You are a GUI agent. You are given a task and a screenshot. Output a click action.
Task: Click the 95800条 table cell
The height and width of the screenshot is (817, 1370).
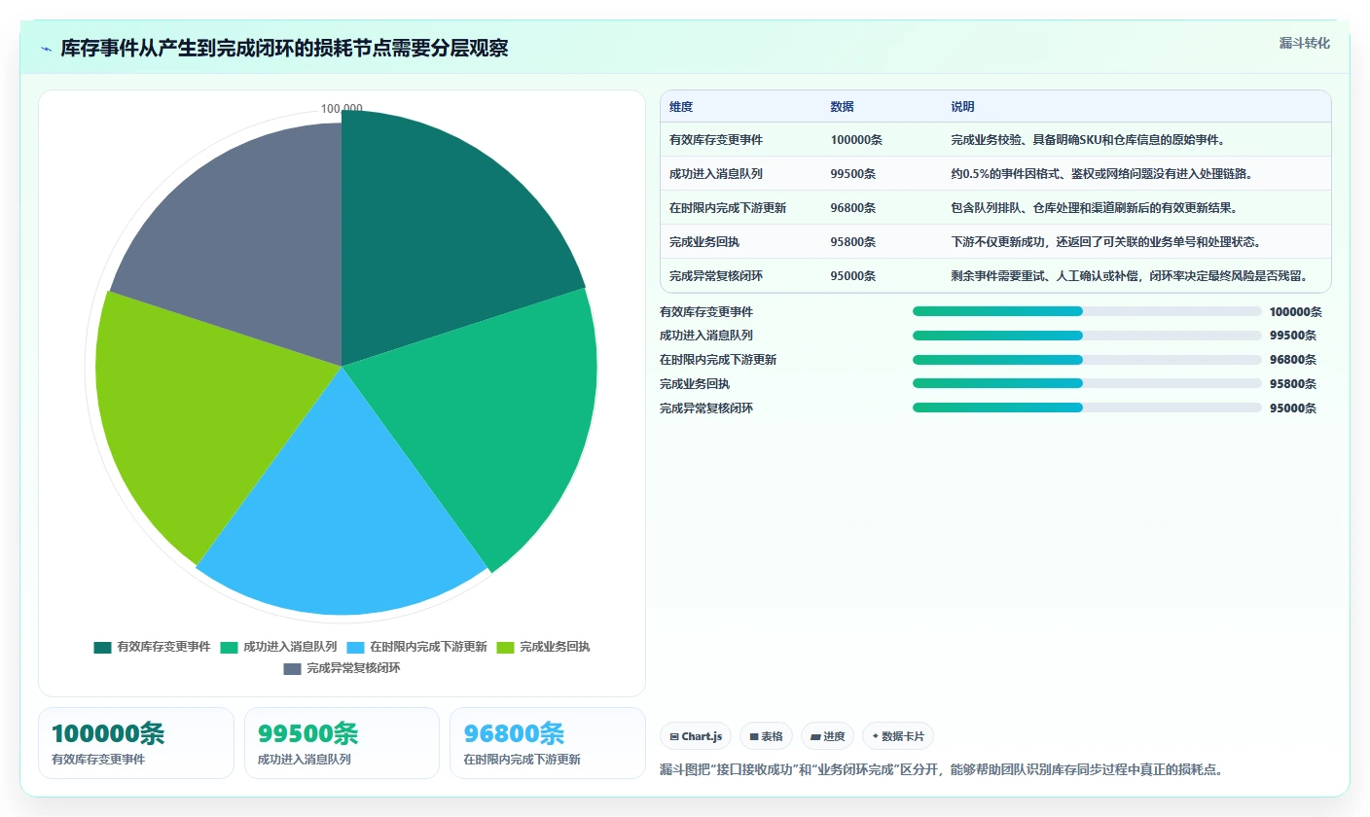tap(853, 242)
